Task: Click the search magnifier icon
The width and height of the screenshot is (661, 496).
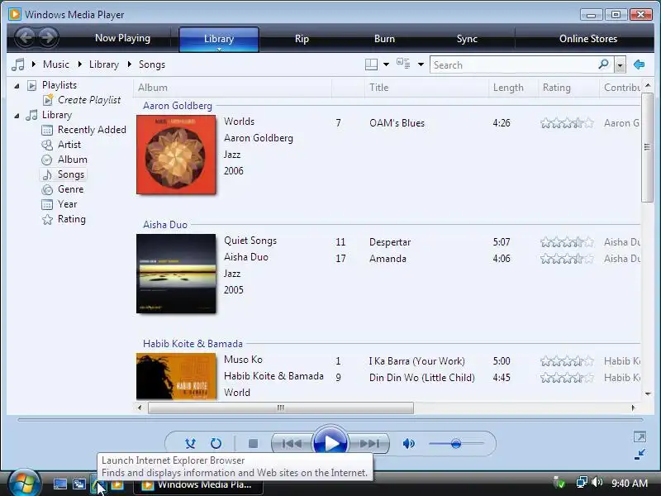Action: coord(604,64)
